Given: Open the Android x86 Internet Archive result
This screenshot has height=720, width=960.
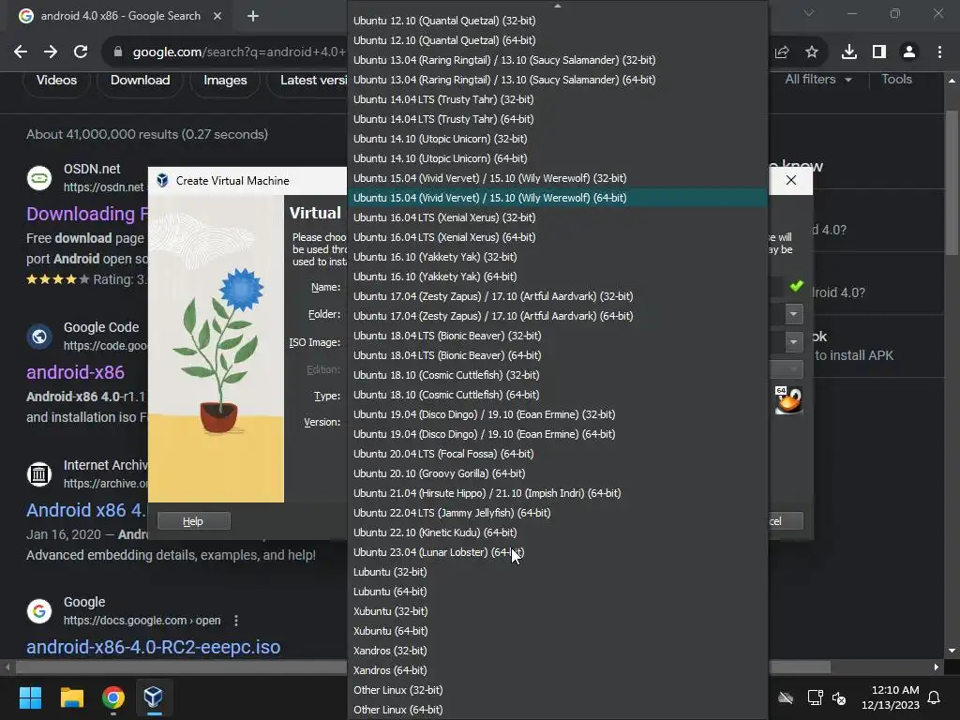Looking at the screenshot, I should pos(87,510).
